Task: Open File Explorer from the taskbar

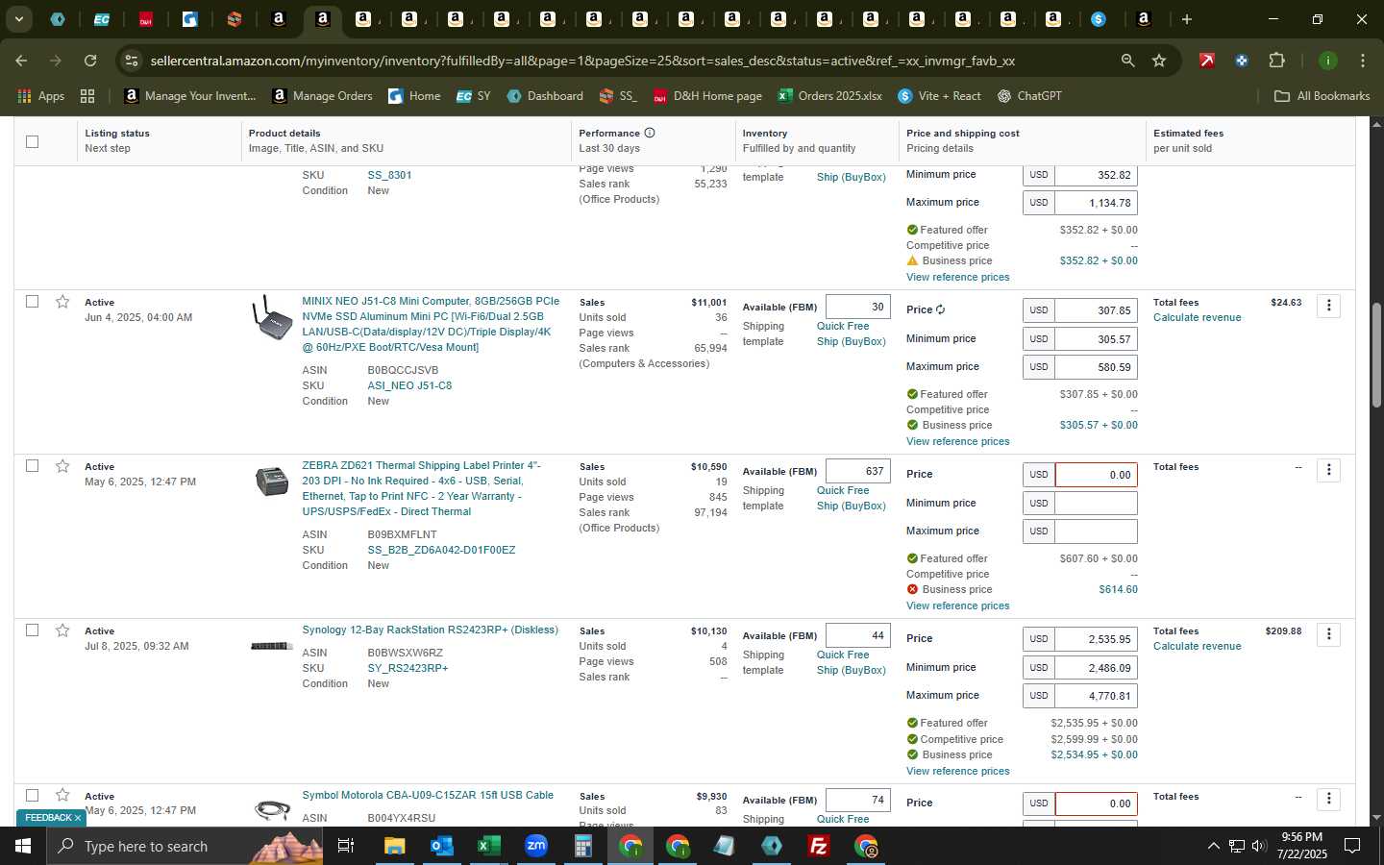Action: pyautogui.click(x=395, y=846)
